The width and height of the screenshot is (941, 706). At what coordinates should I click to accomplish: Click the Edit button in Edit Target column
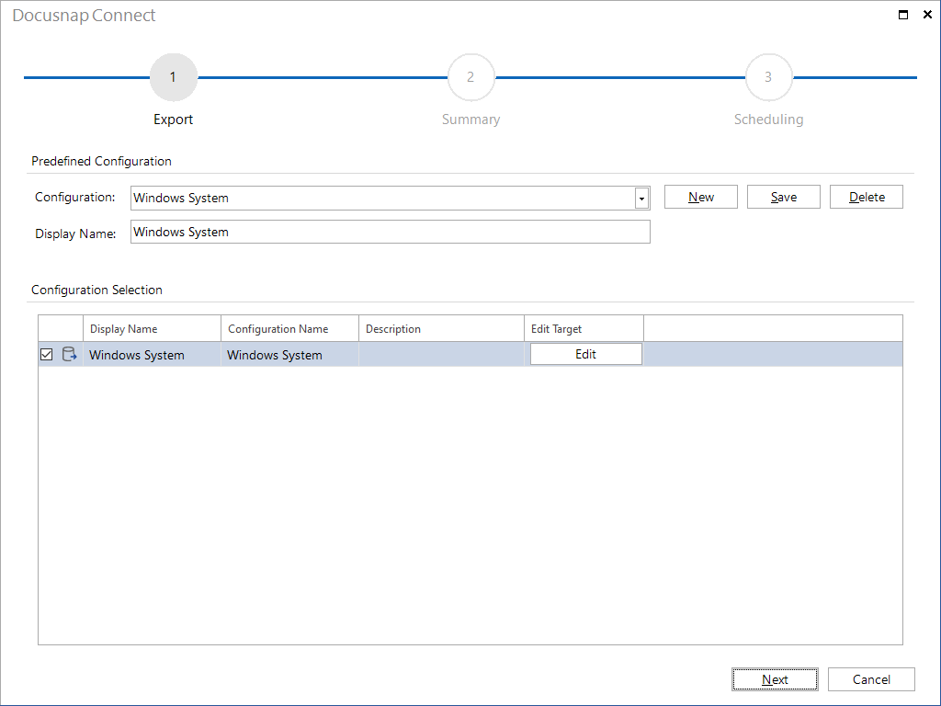(585, 354)
